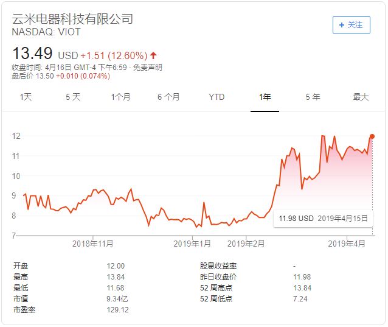Click the 2019年1月 axis label
388x327 pixels.
click(192, 244)
